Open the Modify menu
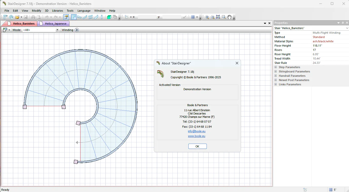This screenshot has width=349, height=192. tap(36, 11)
